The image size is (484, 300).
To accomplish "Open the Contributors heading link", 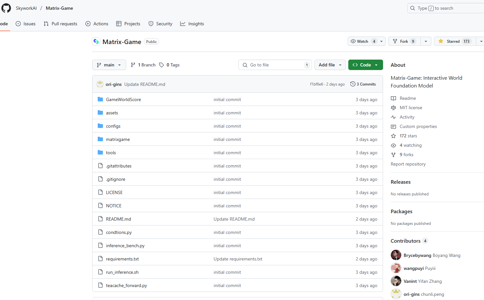I will (x=409, y=241).
